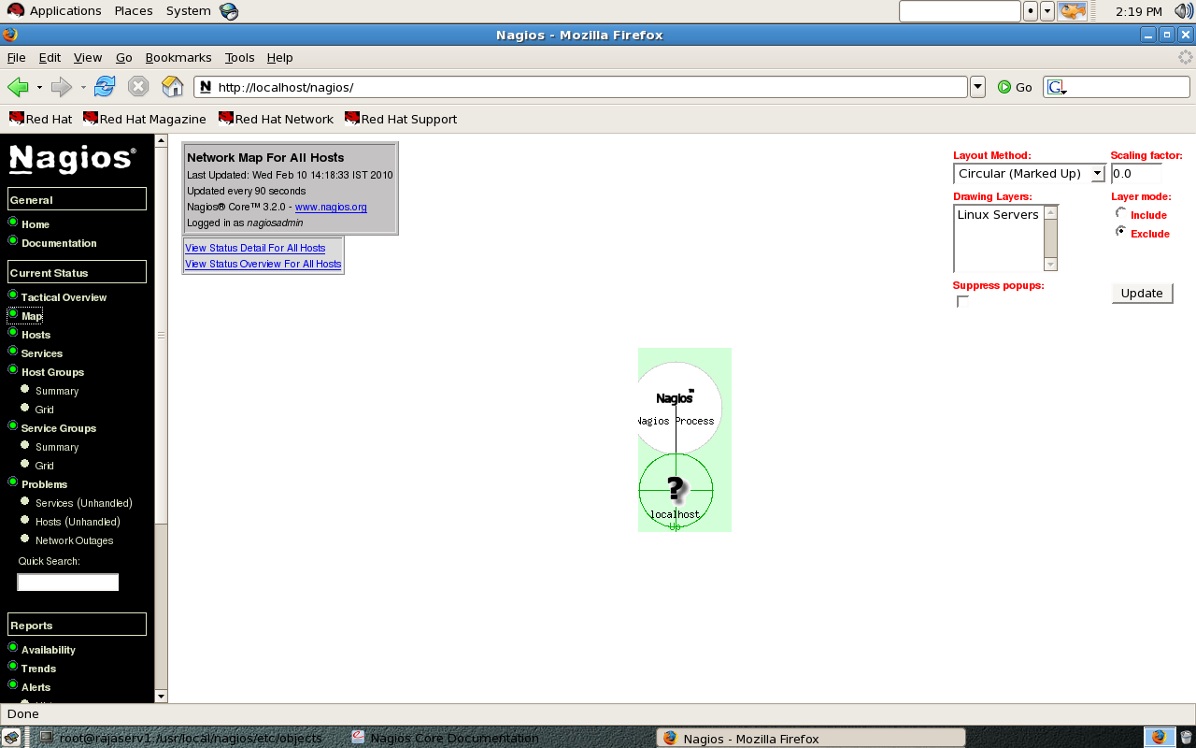This screenshot has width=1196, height=748.
Task: Open the top panel applet dropdown arrow
Action: click(1047, 11)
